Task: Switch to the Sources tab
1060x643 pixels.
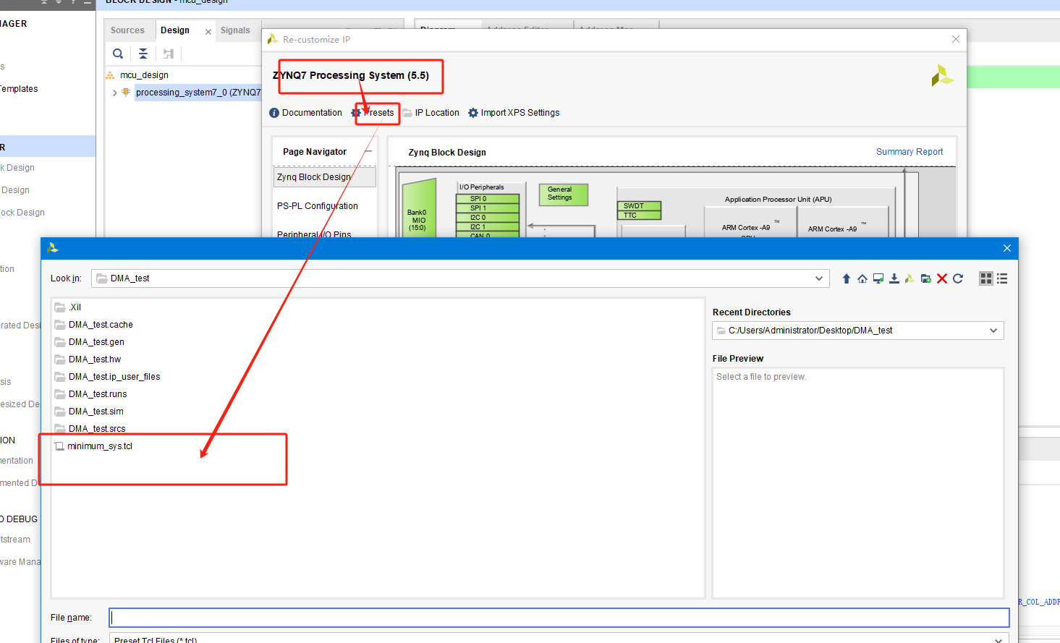Action: (x=127, y=30)
